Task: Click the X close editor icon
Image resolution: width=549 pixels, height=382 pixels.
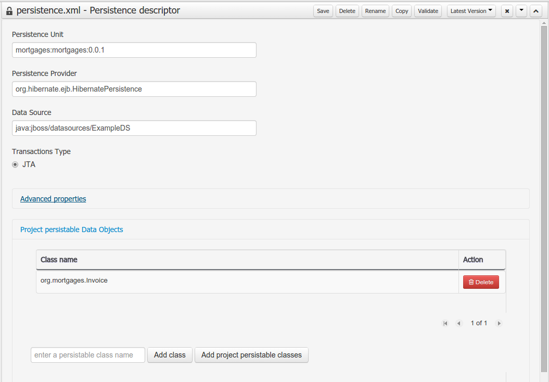Action: tap(507, 11)
